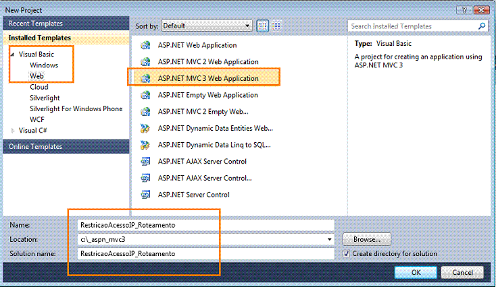Open the Online Templates section

[66, 147]
